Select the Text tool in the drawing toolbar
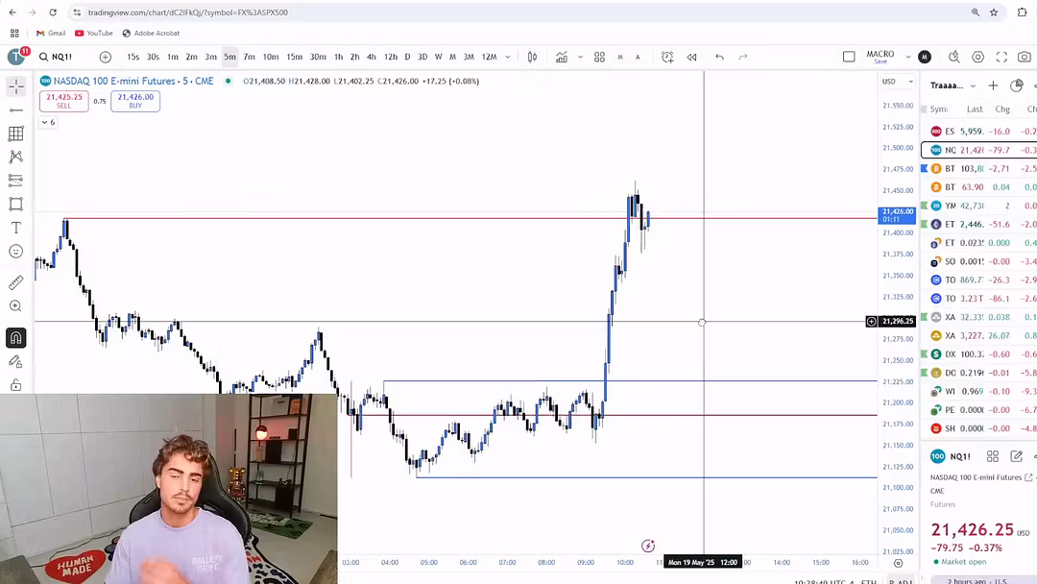The width and height of the screenshot is (1037, 584). [15, 228]
